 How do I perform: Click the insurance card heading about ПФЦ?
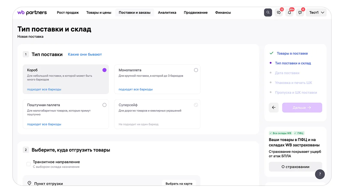294,142
